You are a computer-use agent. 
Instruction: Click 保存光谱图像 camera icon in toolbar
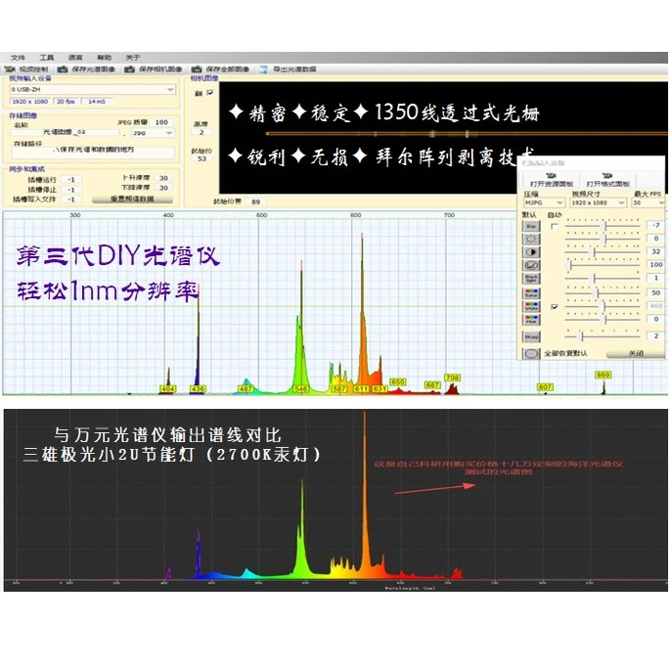pos(63,69)
